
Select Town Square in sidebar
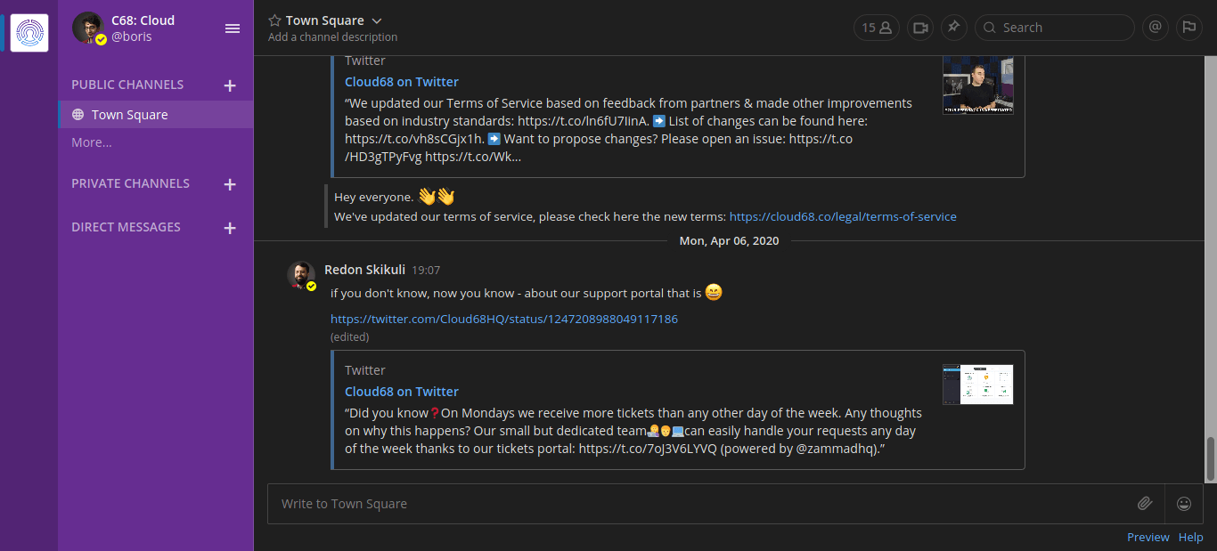[x=129, y=115]
